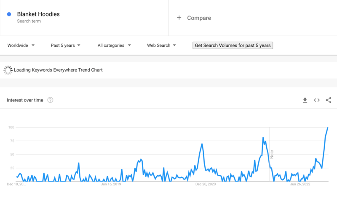The image size is (337, 206).
Task: Open the embed code icon
Action: [x=317, y=100]
